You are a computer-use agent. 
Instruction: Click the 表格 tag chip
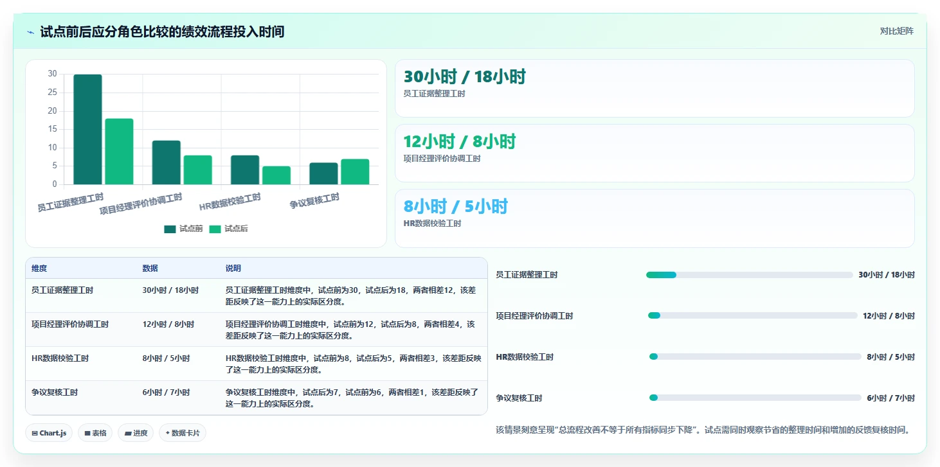coord(95,433)
